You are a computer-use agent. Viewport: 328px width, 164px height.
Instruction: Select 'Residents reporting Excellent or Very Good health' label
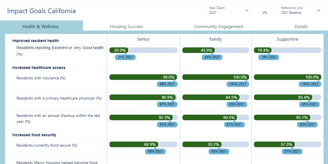60,51
